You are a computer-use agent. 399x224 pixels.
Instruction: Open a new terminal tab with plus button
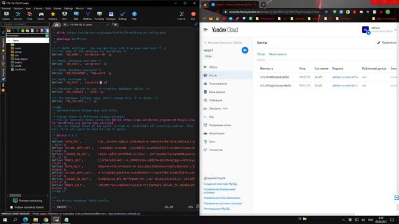(x=115, y=25)
